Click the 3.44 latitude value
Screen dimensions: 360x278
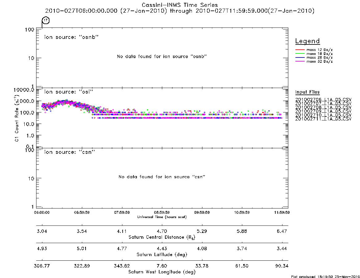pos(282,248)
